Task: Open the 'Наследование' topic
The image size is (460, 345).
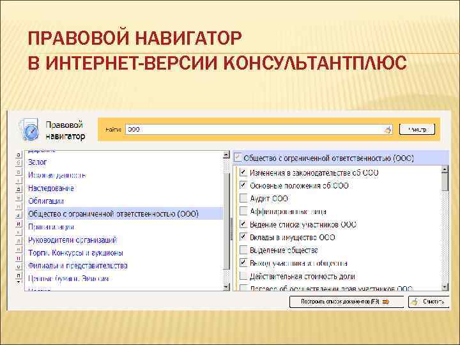Action: 50,188
